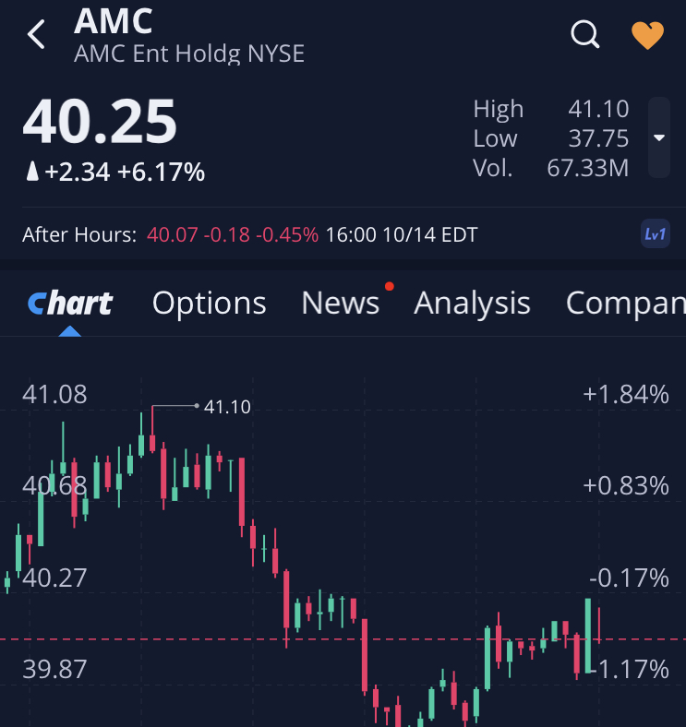Select the Chart tab
This screenshot has width=686, height=727.
pyautogui.click(x=70, y=303)
